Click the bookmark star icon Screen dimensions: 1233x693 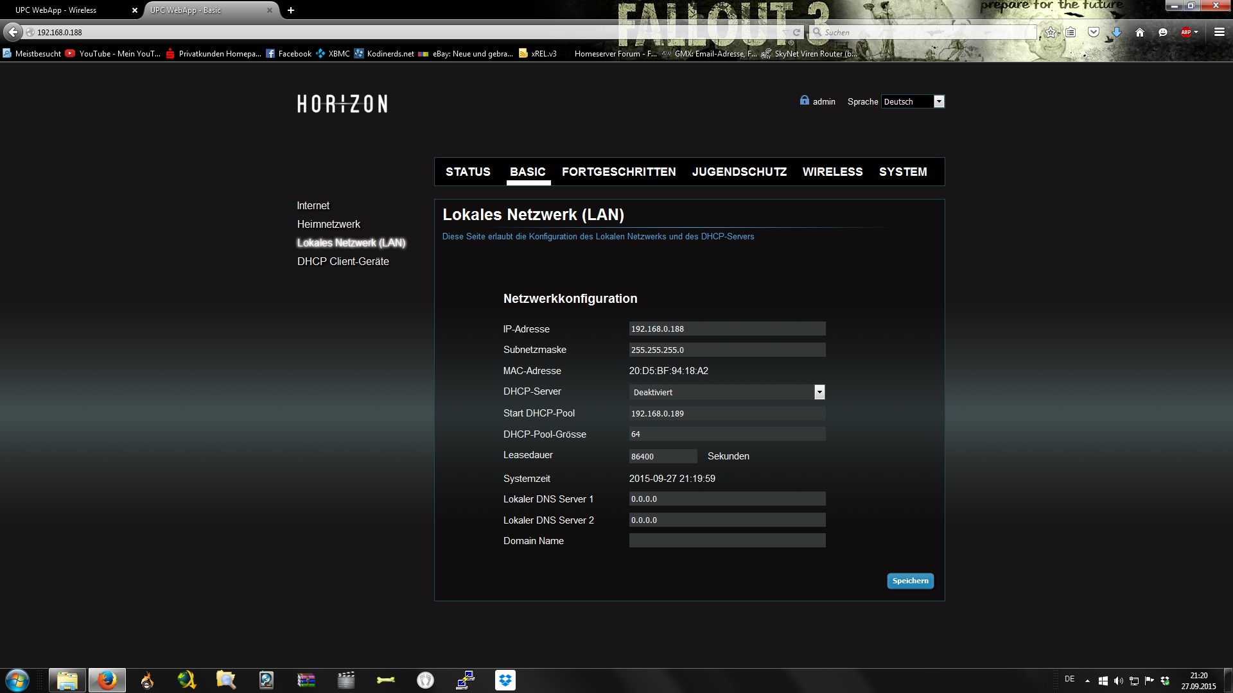pyautogui.click(x=1051, y=32)
